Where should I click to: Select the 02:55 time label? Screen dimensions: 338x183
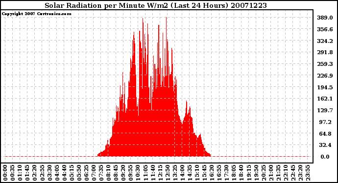click(42, 173)
